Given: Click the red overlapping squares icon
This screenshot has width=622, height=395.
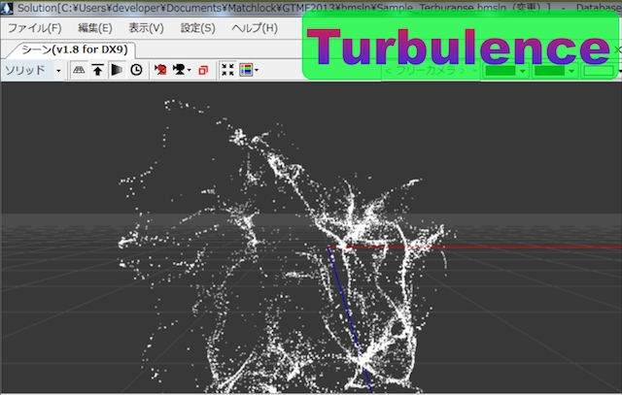Looking at the screenshot, I should pos(203,71).
